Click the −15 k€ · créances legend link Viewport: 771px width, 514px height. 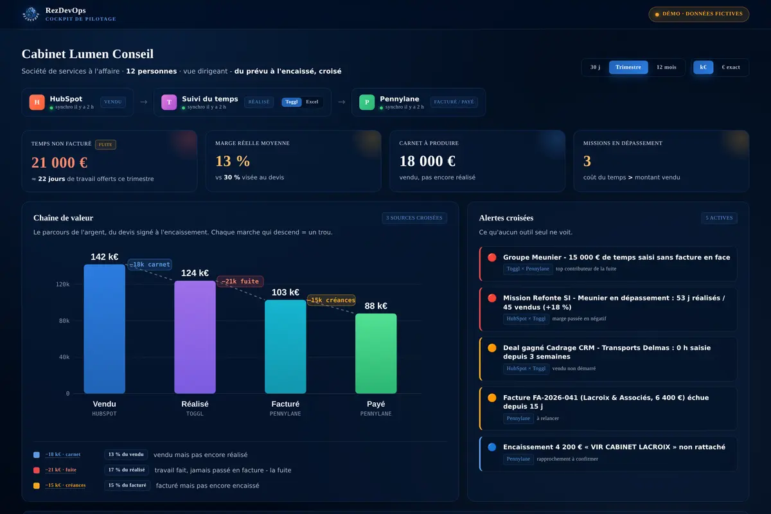[66, 485]
